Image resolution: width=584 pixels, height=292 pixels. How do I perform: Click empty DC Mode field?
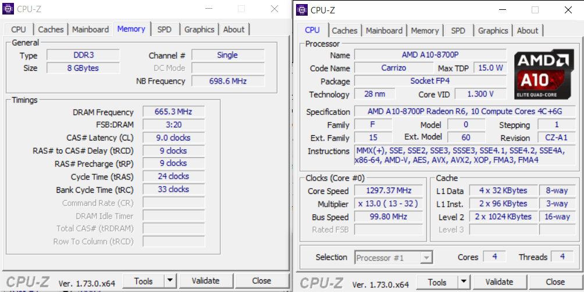click(x=228, y=68)
